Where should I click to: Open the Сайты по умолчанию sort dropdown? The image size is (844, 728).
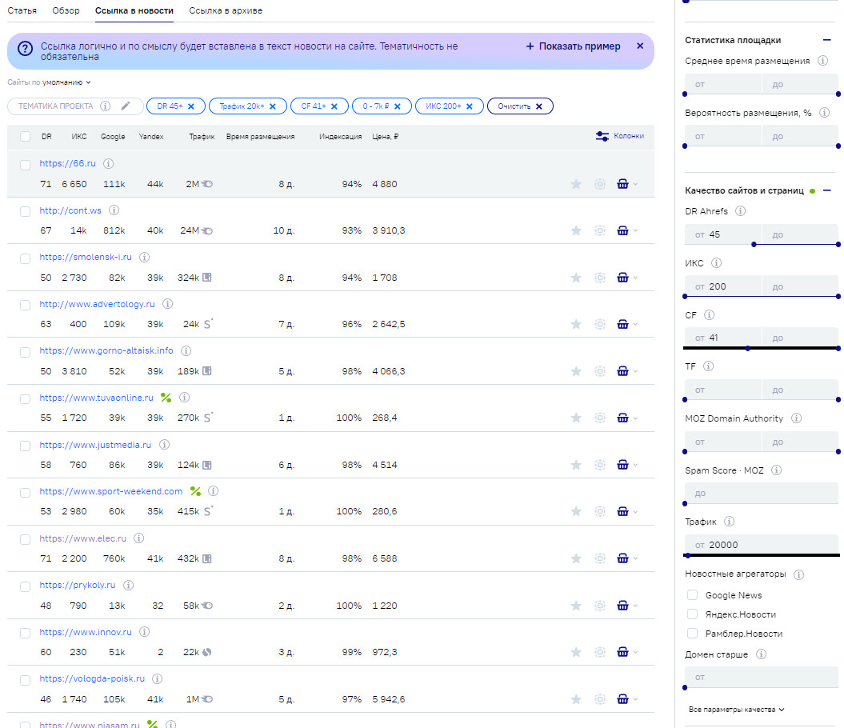pos(50,82)
